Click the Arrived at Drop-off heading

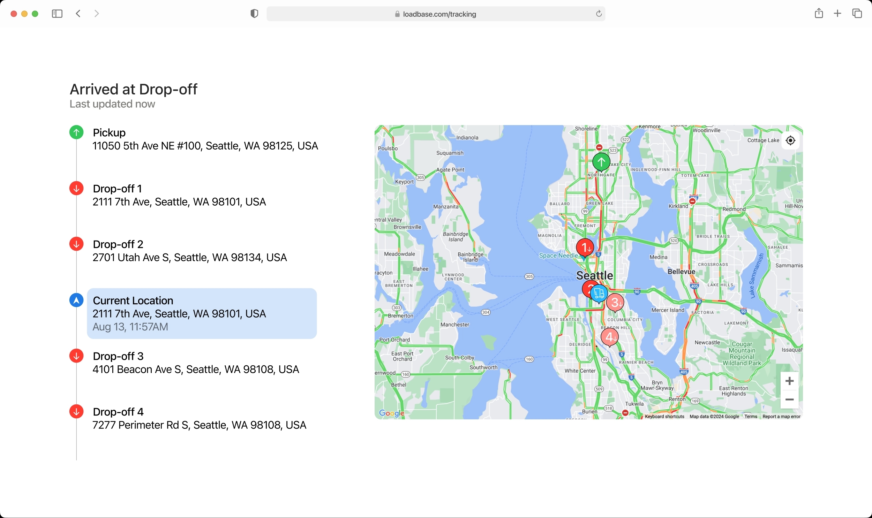tap(134, 89)
